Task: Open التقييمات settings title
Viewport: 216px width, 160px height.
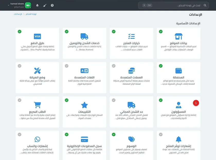Action: pos(84,112)
